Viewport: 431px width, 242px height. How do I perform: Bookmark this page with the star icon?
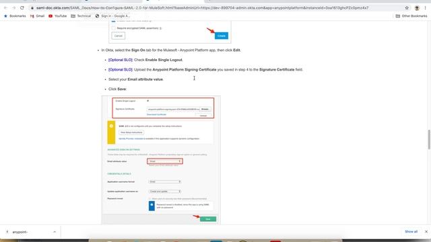click(407, 8)
